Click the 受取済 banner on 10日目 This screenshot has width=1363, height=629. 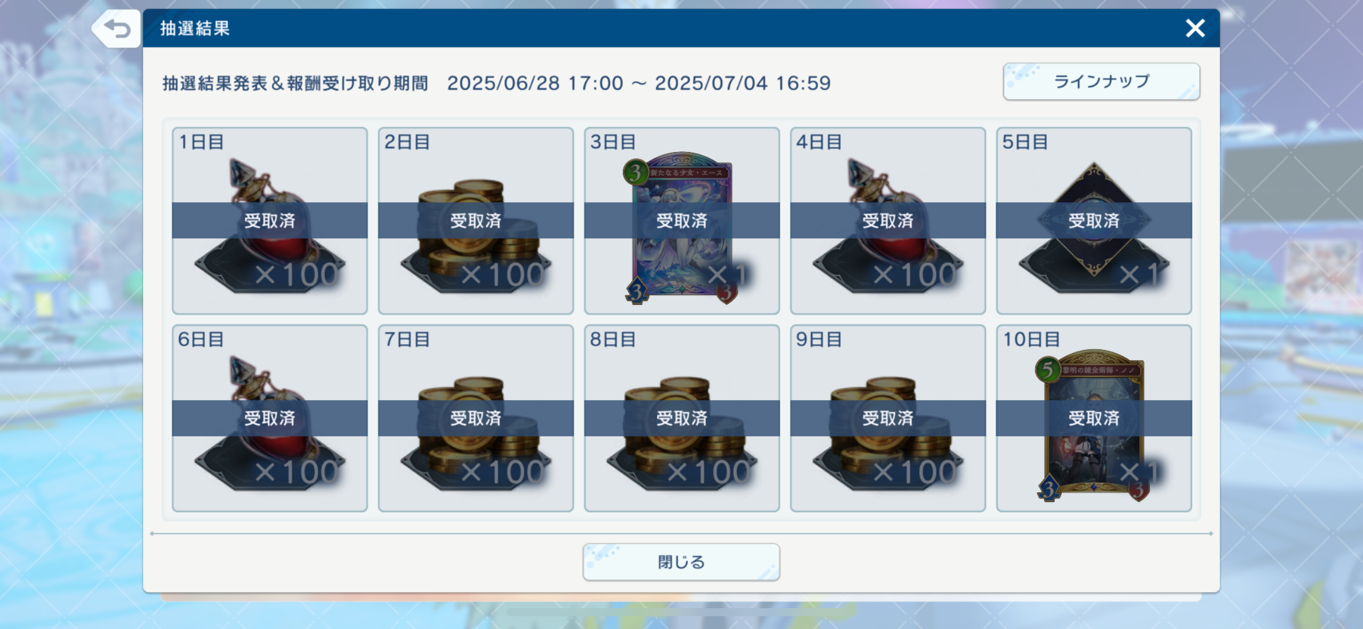pos(1094,418)
